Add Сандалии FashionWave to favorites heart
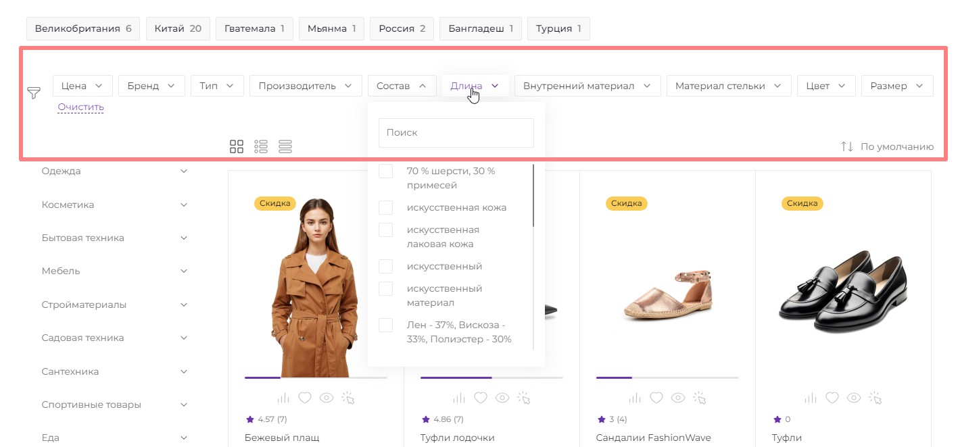The height and width of the screenshot is (447, 960). pos(656,398)
